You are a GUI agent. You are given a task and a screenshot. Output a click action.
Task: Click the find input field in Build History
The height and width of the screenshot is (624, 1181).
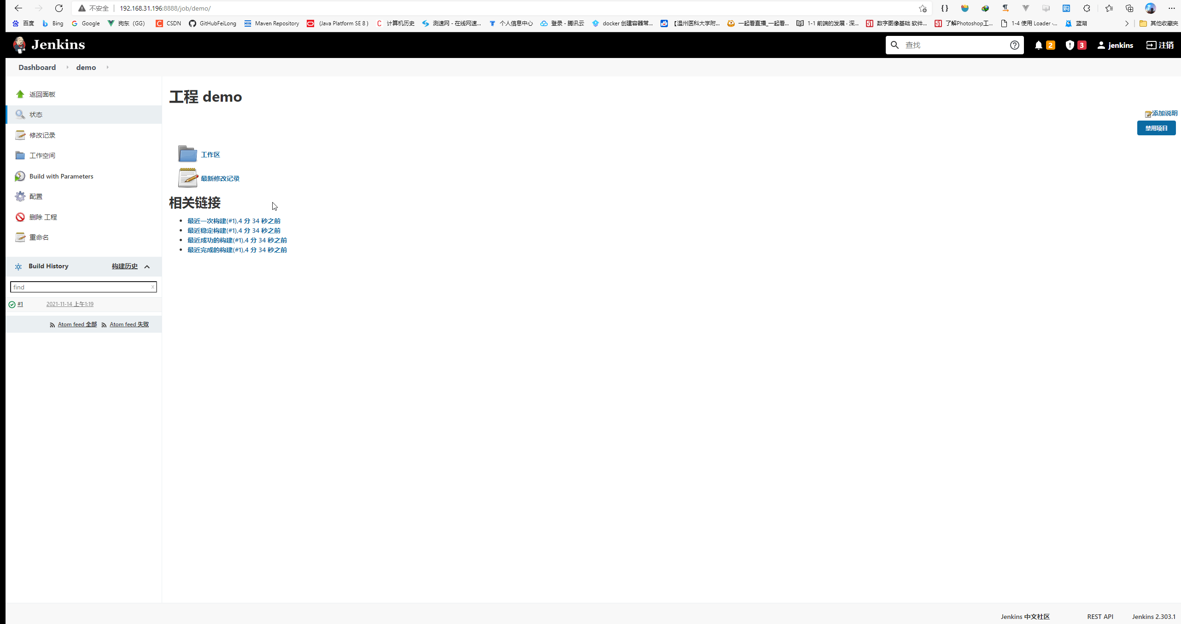[83, 287]
